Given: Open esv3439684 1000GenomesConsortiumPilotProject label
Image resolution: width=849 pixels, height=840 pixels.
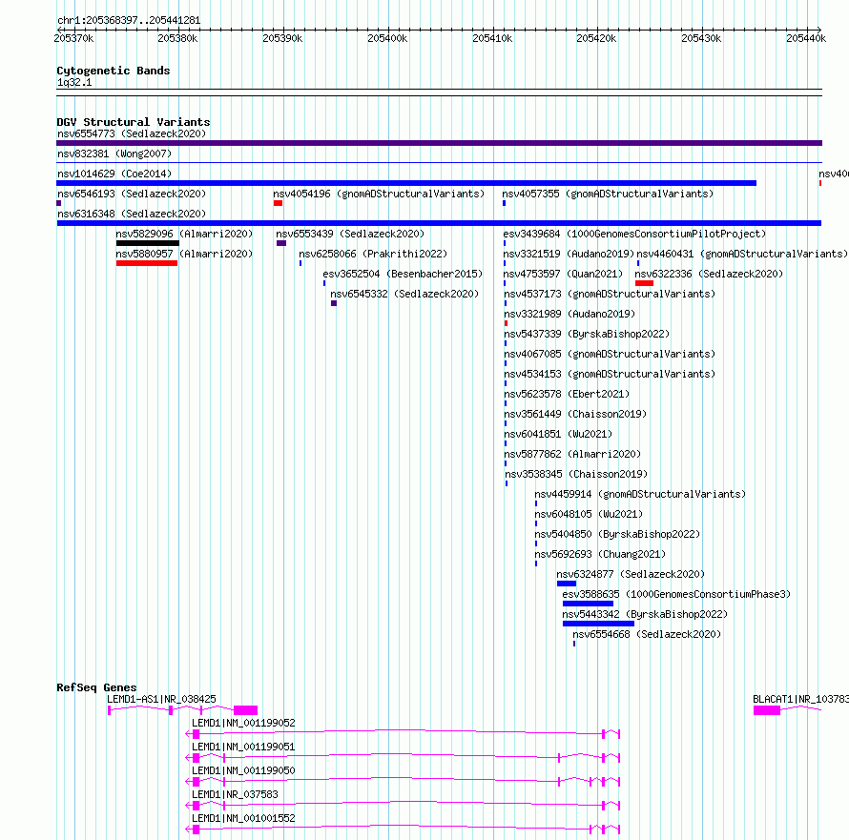Looking at the screenshot, I should 634,234.
